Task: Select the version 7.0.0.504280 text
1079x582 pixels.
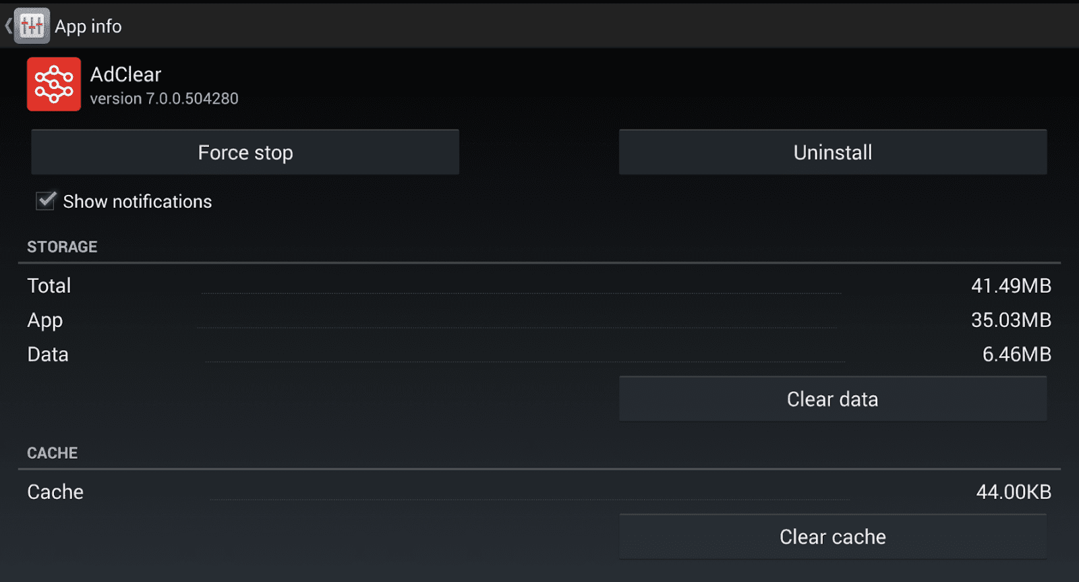Action: click(x=165, y=98)
